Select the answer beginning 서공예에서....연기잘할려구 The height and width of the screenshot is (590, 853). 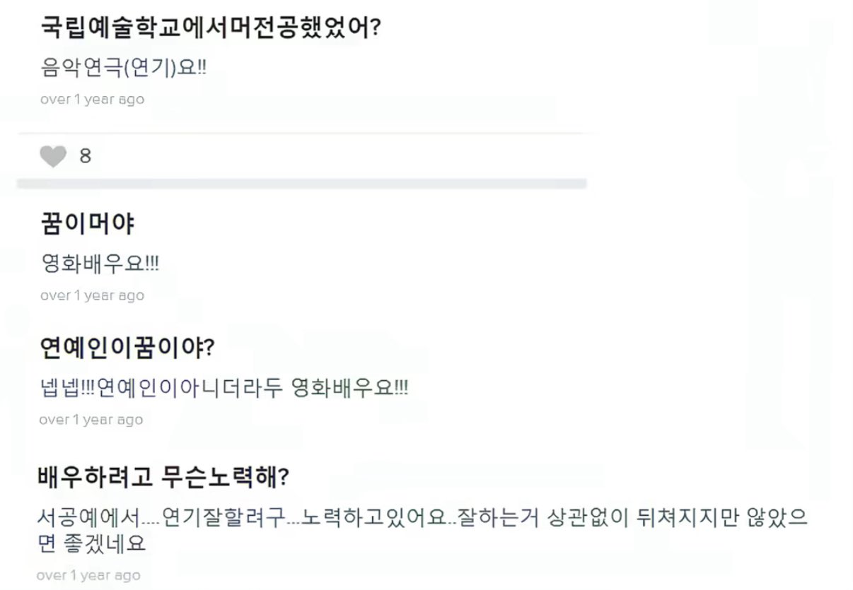coord(422,531)
